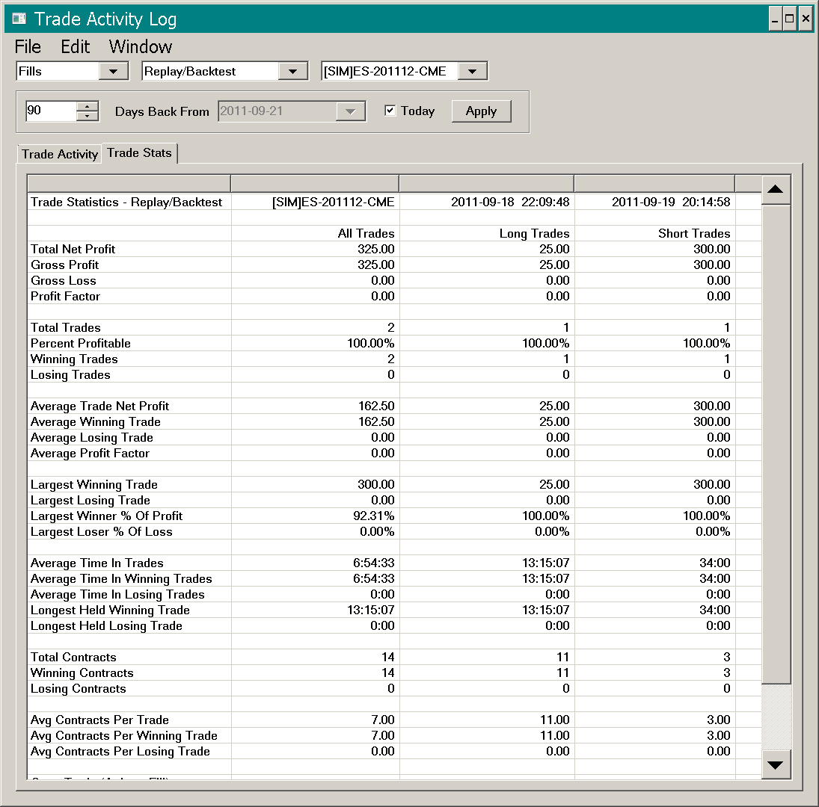The height and width of the screenshot is (807, 819).
Task: Click the days back input field showing 90
Action: [x=51, y=111]
